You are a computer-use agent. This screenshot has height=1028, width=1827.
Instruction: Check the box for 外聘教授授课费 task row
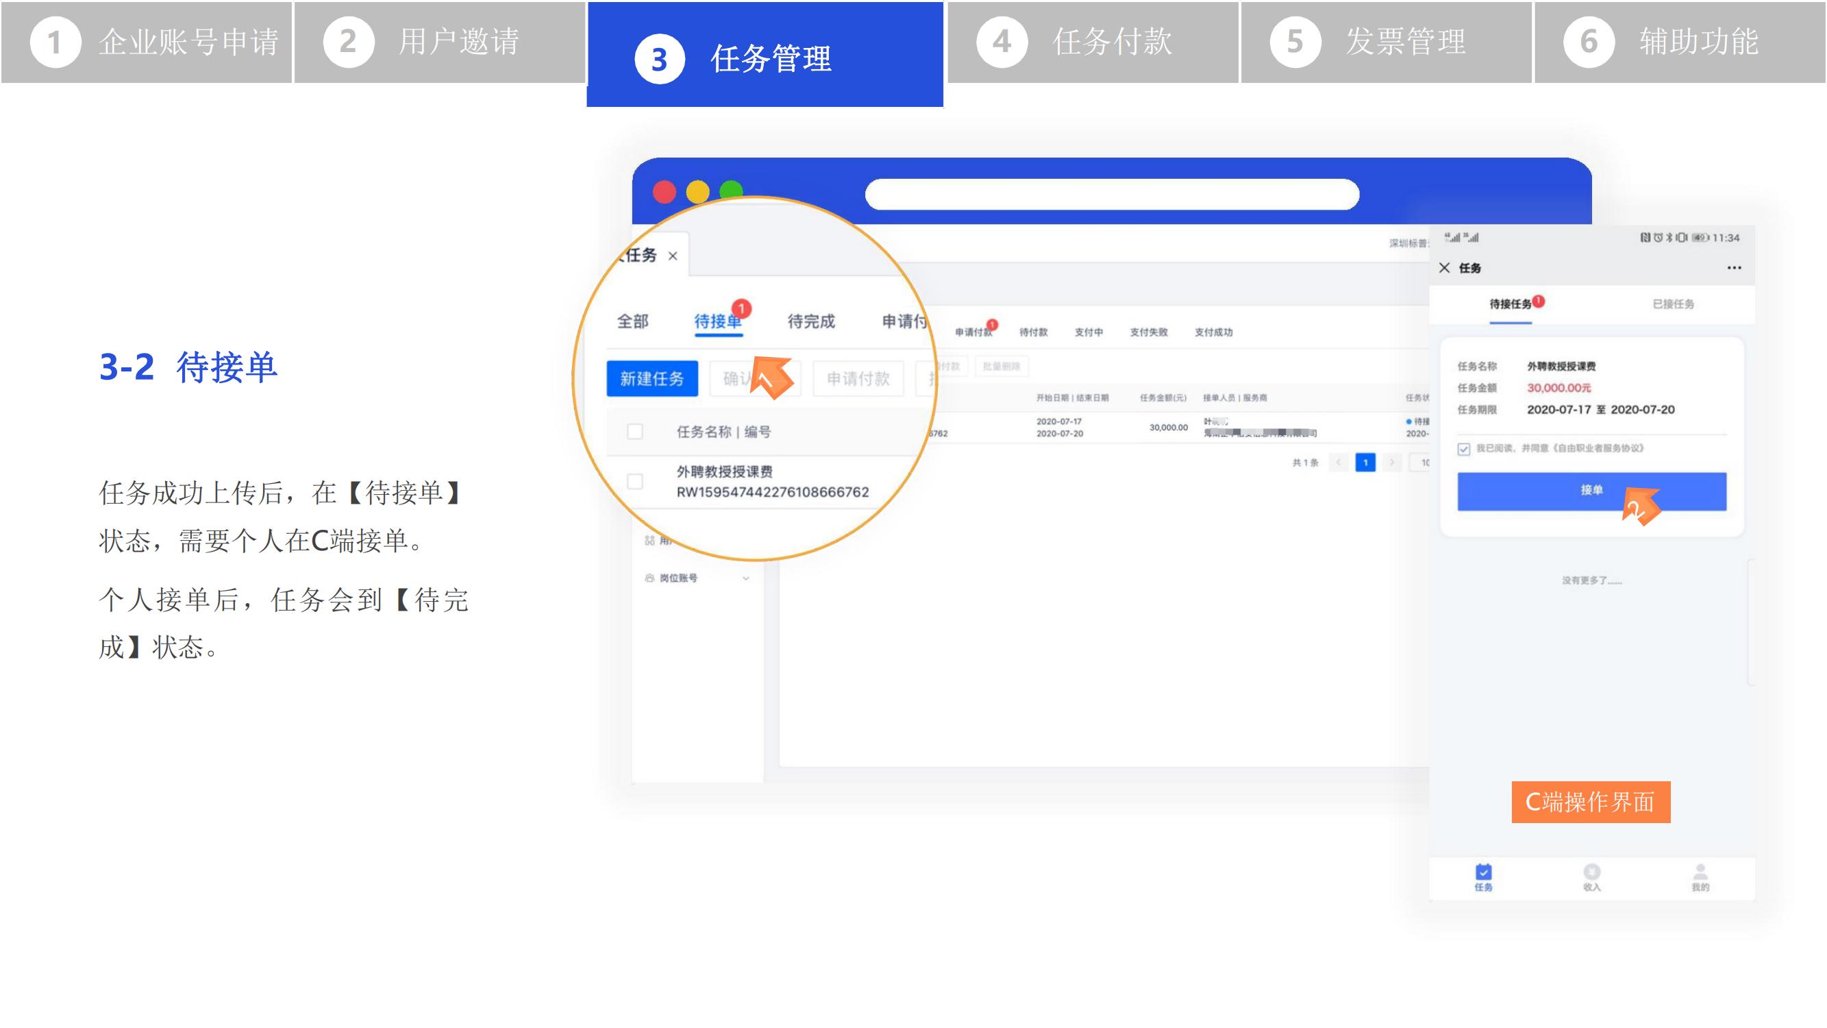[x=635, y=482]
